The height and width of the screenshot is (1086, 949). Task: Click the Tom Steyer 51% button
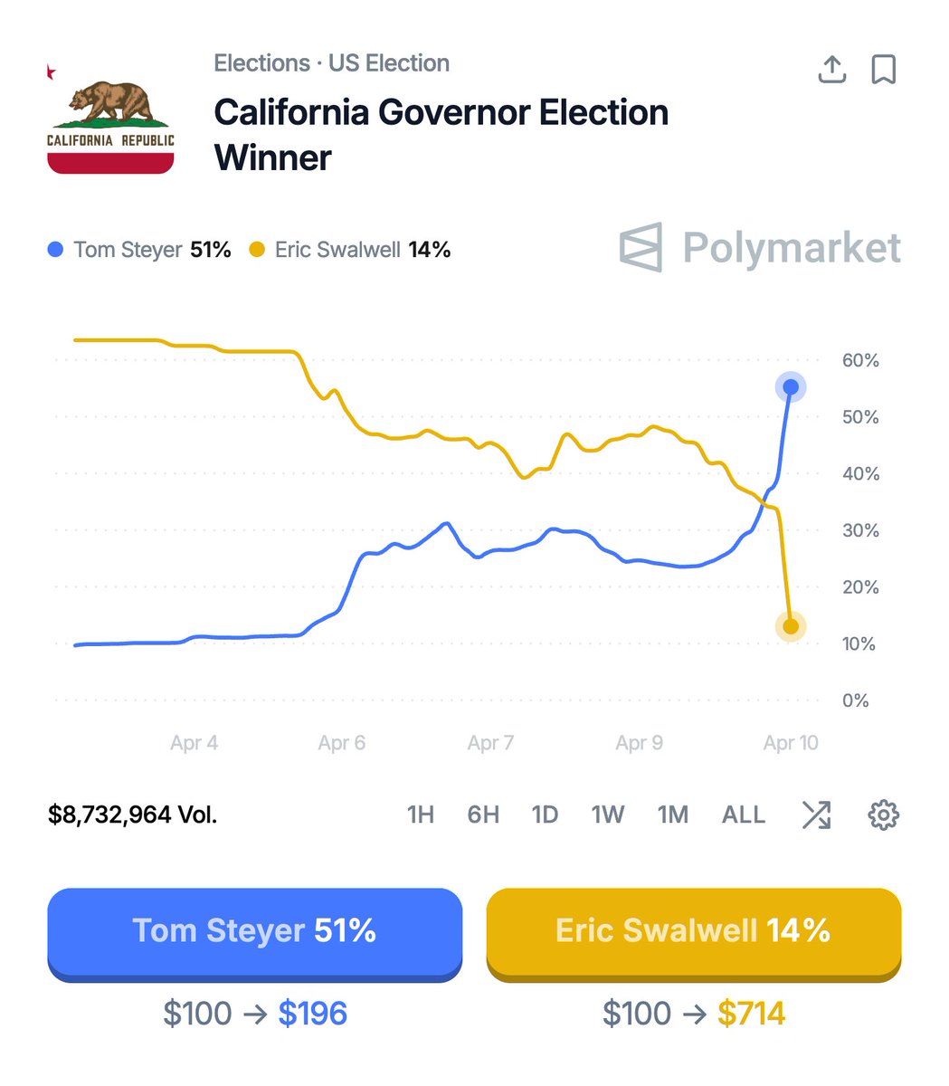click(x=254, y=931)
